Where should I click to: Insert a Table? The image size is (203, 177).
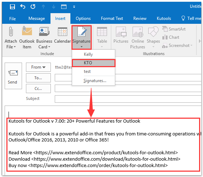click(x=102, y=35)
